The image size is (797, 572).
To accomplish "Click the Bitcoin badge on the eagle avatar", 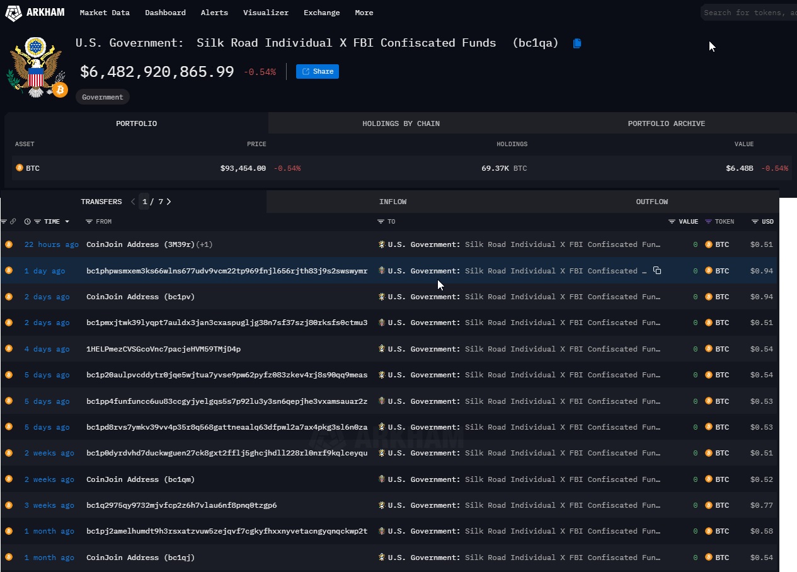I will click(x=60, y=90).
